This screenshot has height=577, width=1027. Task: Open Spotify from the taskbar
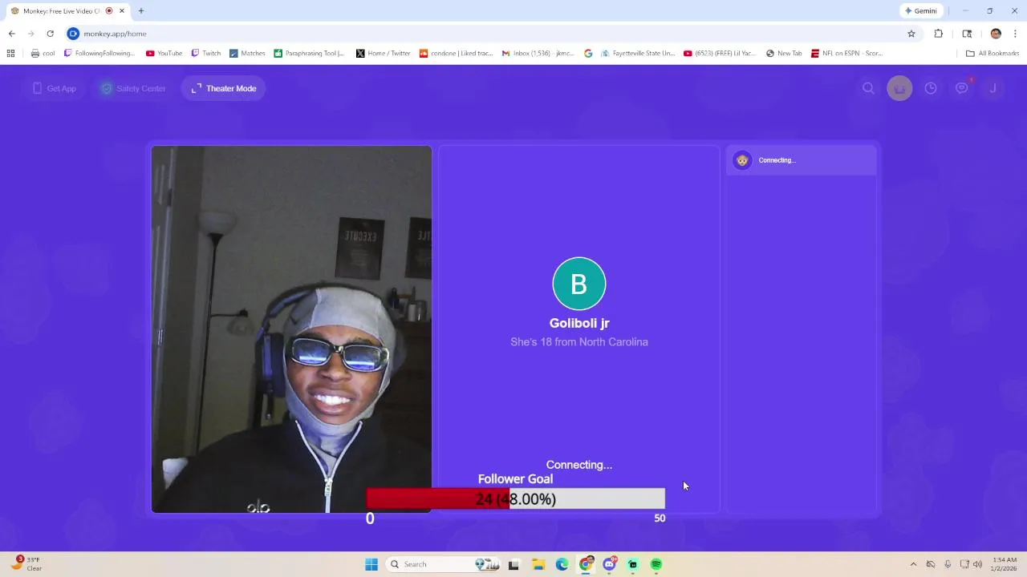click(x=656, y=564)
